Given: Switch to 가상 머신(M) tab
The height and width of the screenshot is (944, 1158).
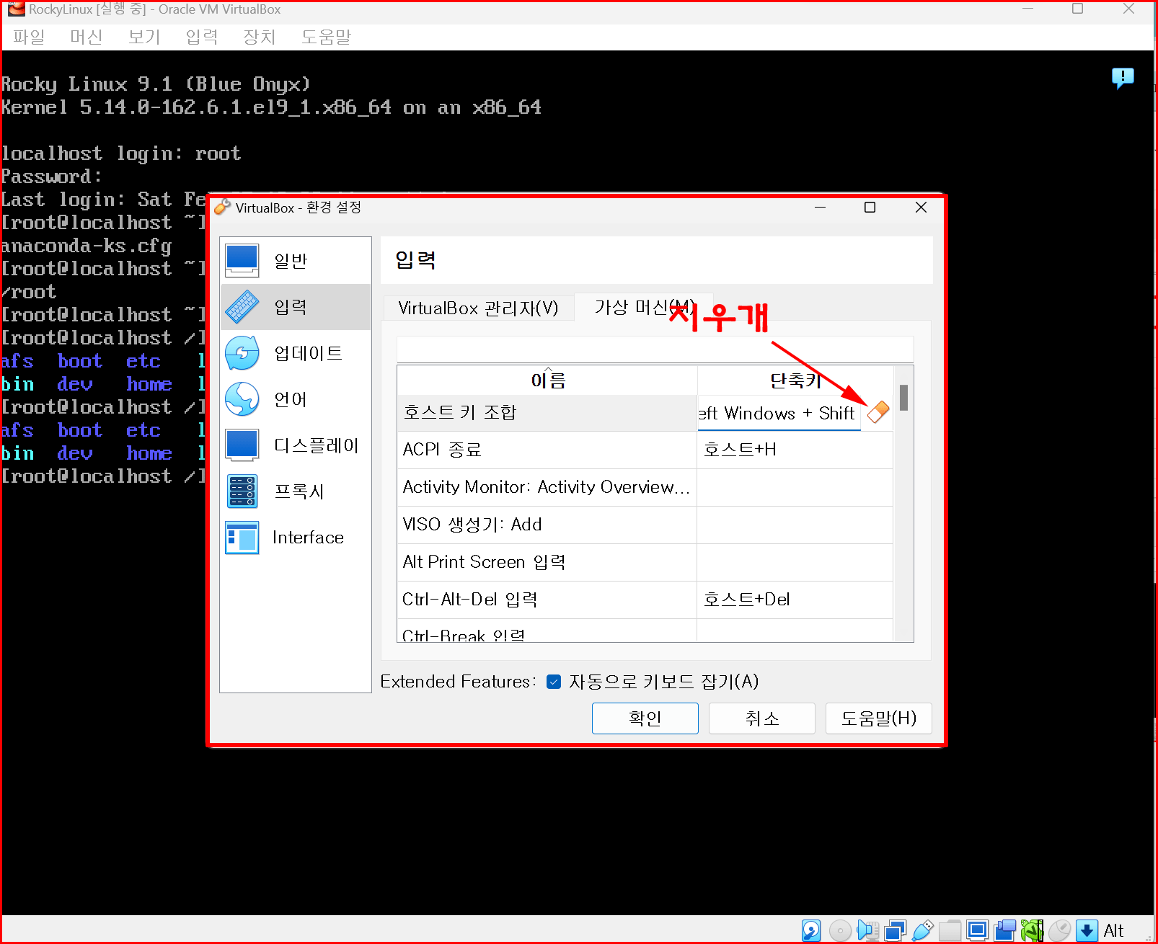Looking at the screenshot, I should 645,307.
